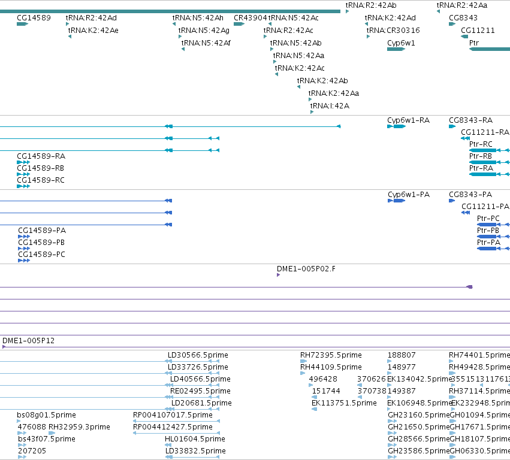Screen dimensions: 510x460
Task: Click the tRNA:K2:42Ac gene label
Action: coord(300,68)
